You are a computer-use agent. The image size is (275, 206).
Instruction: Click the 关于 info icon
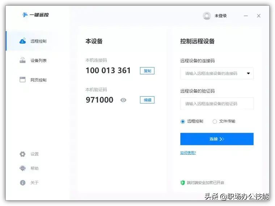point(22,183)
